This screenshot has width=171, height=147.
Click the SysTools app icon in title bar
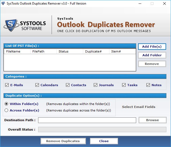(x=3, y=3)
